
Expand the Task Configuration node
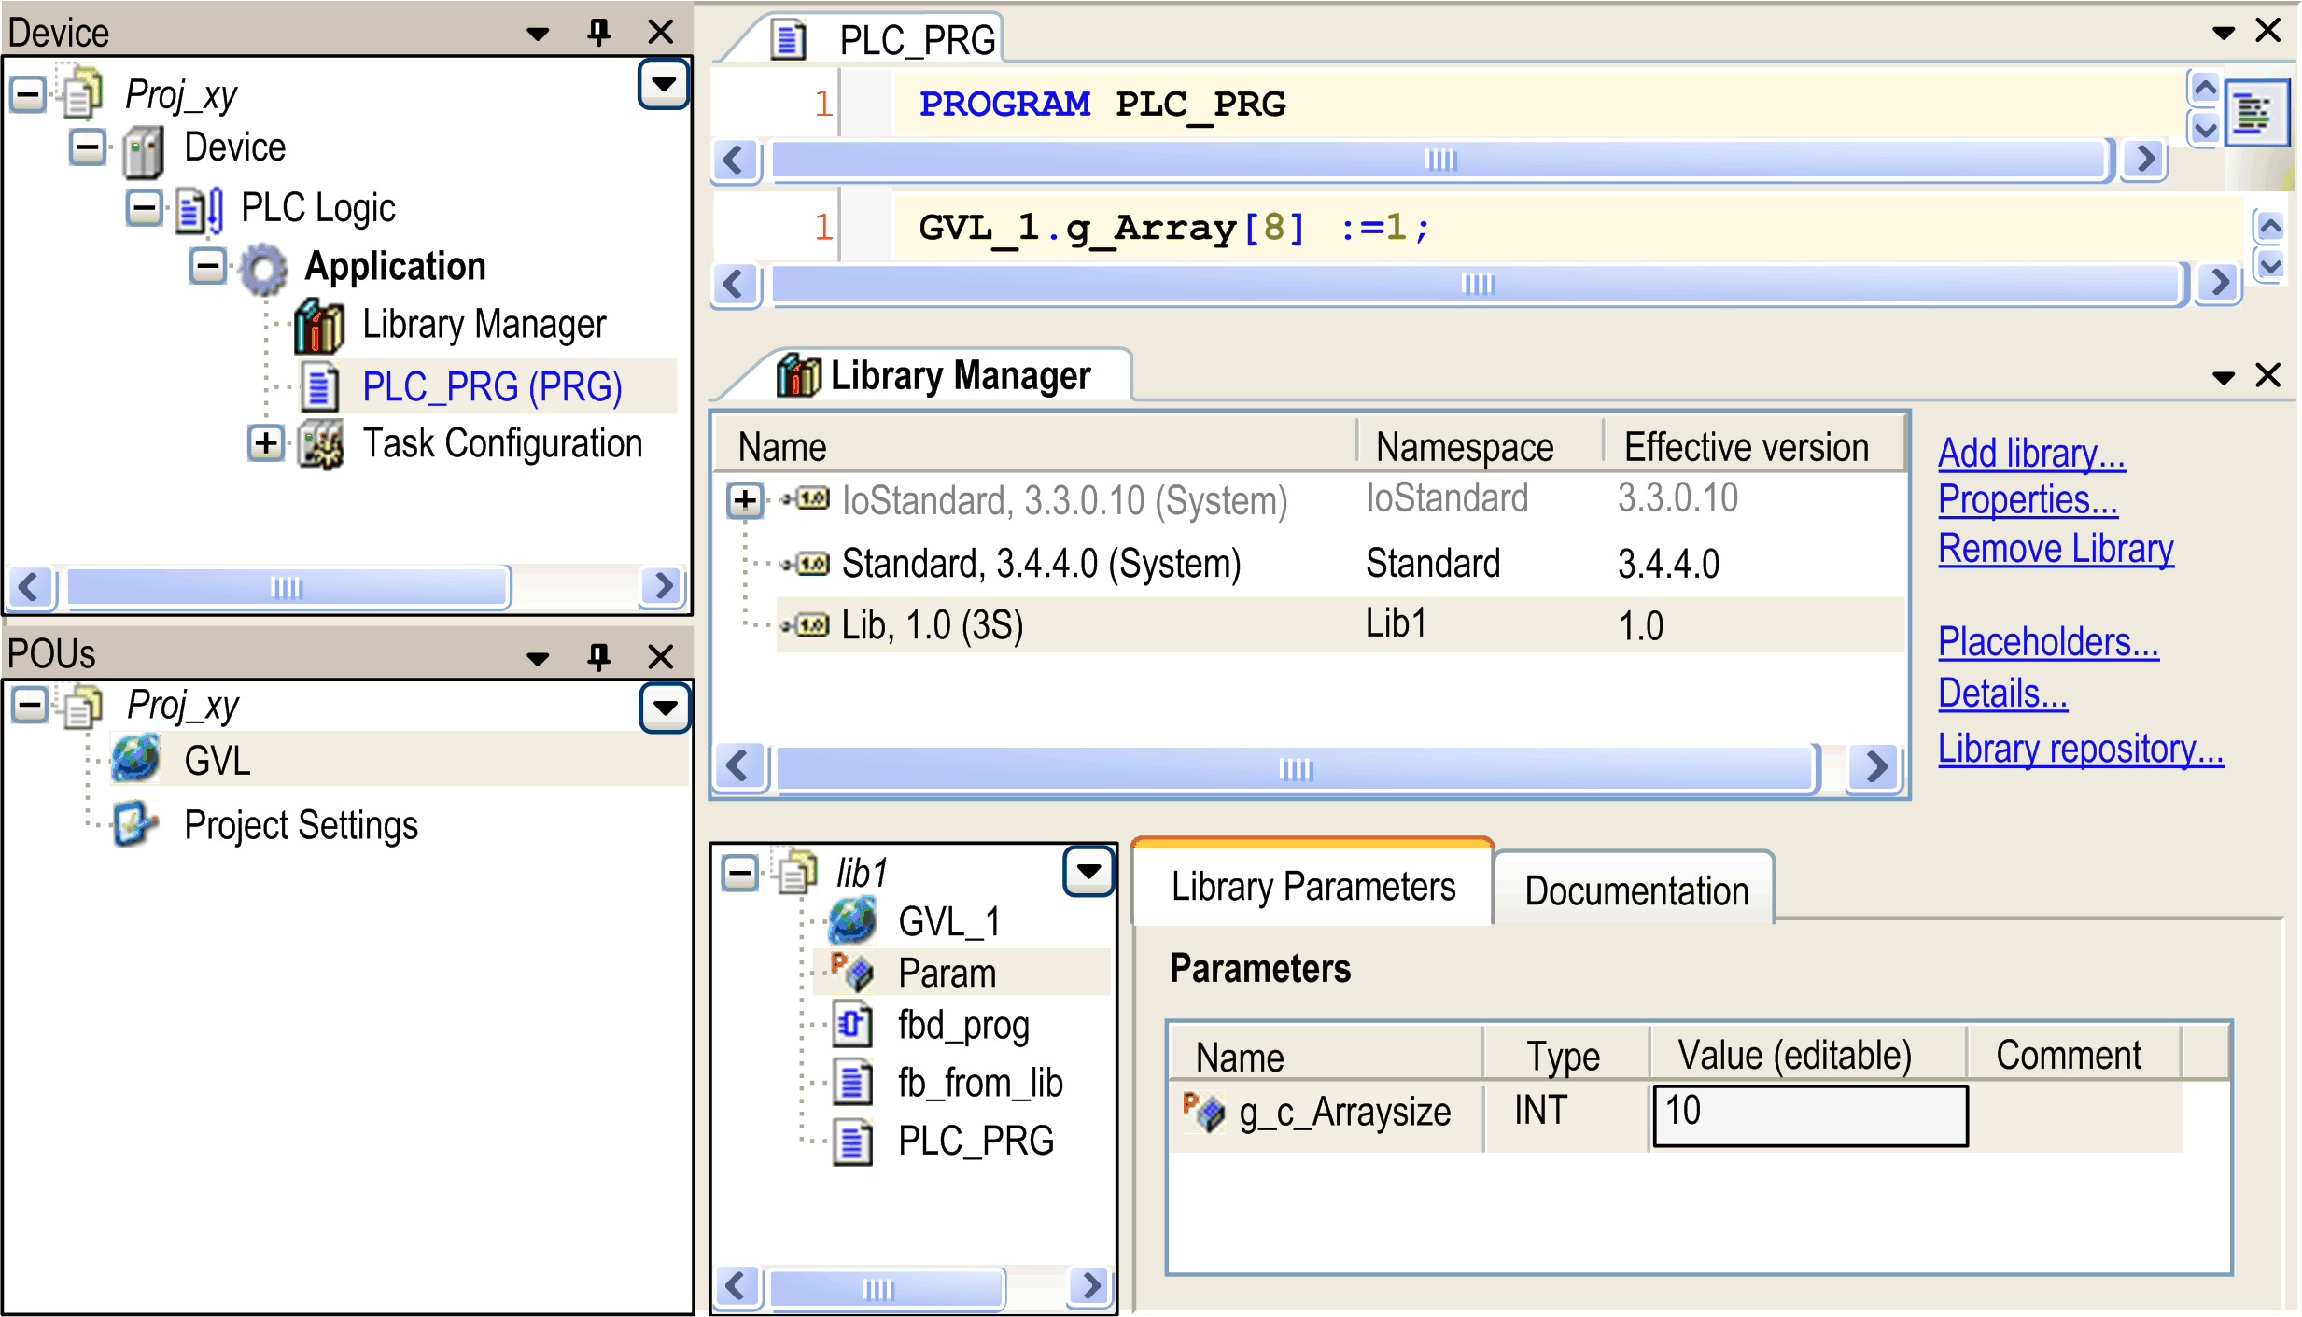coord(266,443)
